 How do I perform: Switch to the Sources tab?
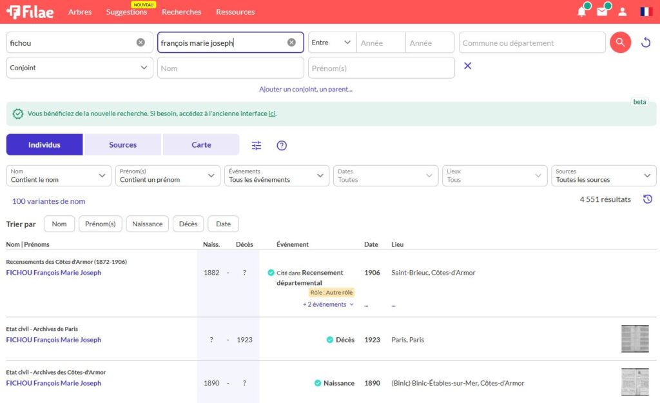tap(122, 145)
